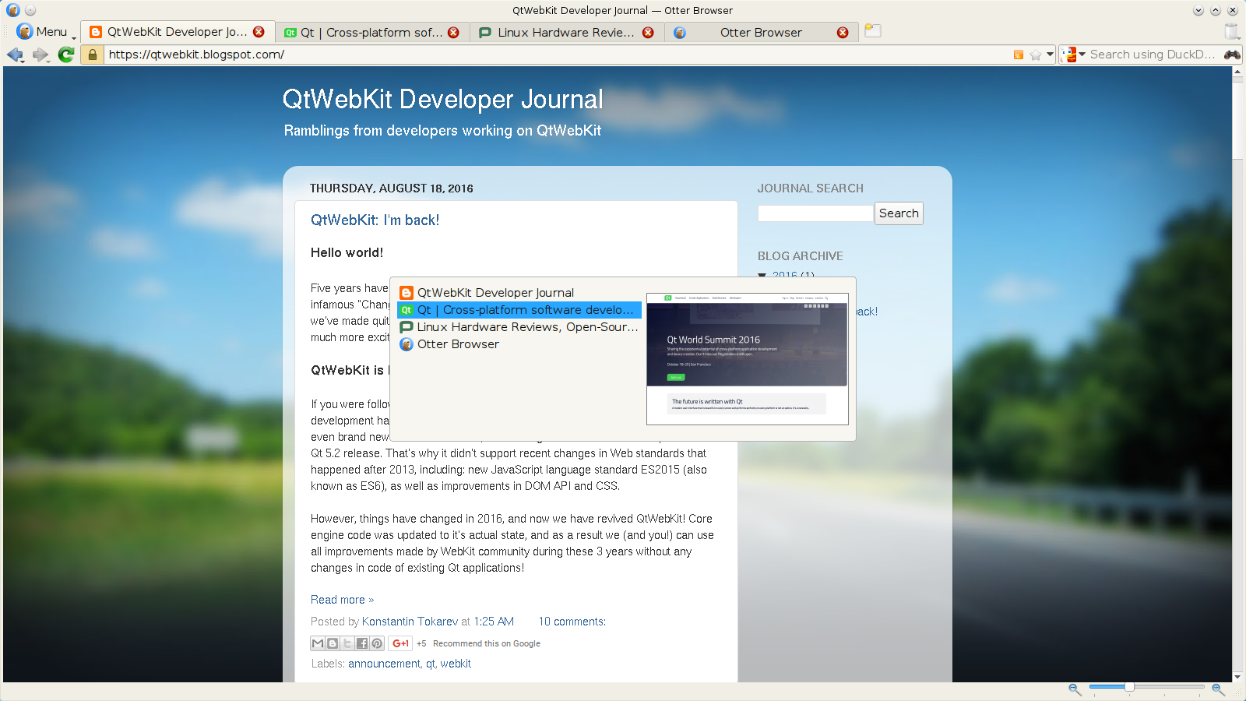The width and height of the screenshot is (1246, 701).
Task: Open author Konstantin Tokarev's profile link
Action: point(410,622)
